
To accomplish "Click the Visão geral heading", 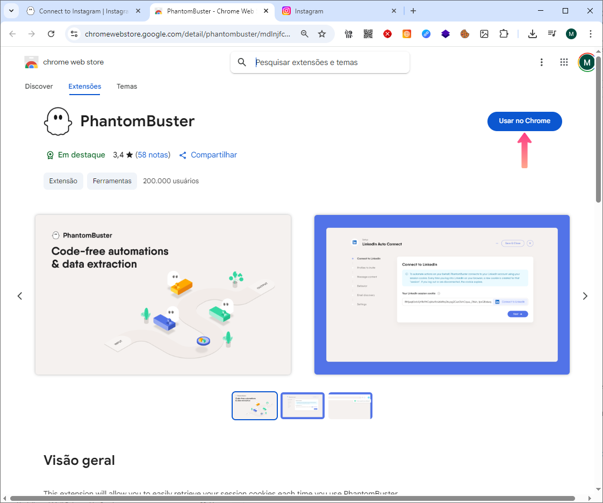I will 79,461.
